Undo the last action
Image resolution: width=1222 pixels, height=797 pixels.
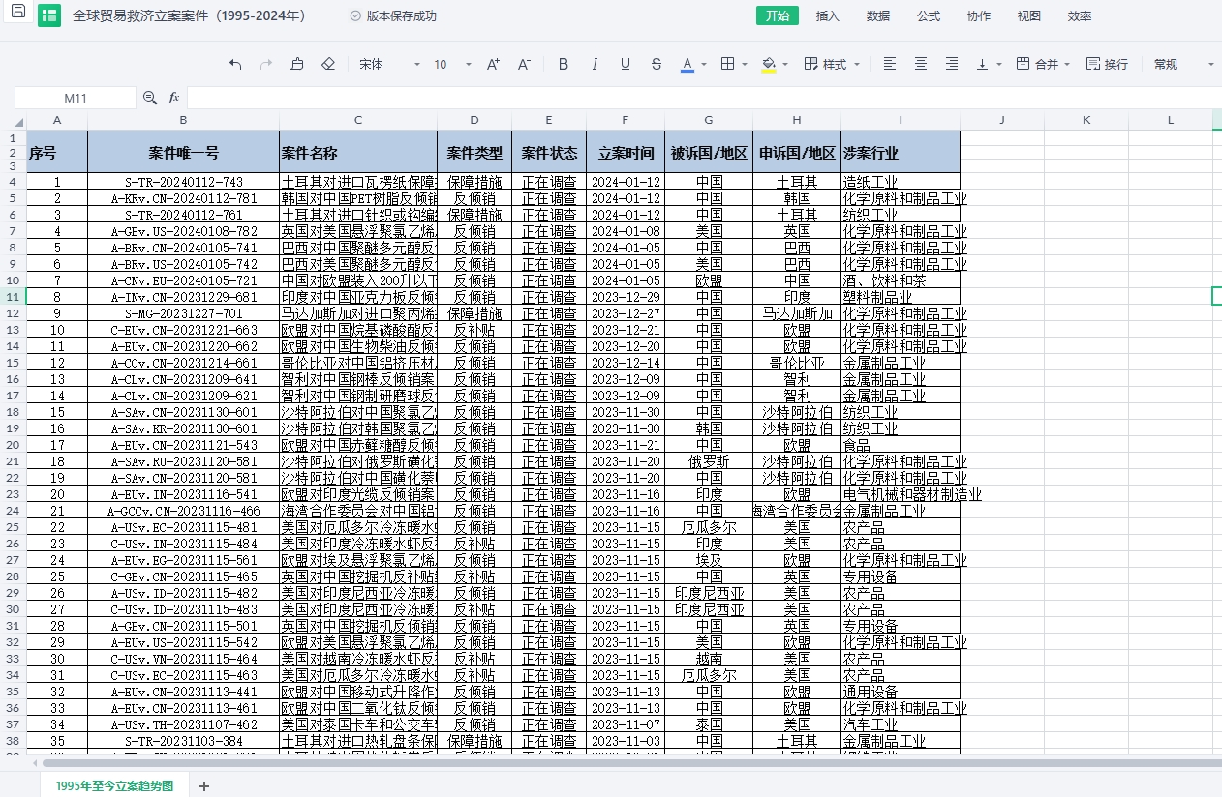pos(235,64)
